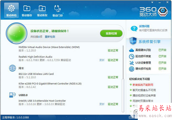This screenshot has height=120, width=172.
Task: Click 驱动正常 status for Intel USB 3.0
Action: point(113,104)
